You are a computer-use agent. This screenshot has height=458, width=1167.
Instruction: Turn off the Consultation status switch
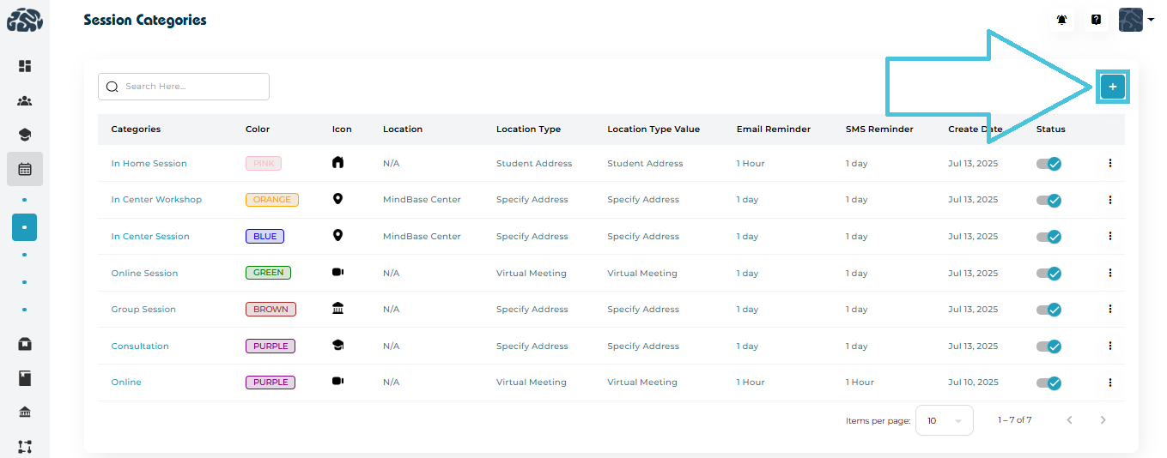pos(1048,347)
